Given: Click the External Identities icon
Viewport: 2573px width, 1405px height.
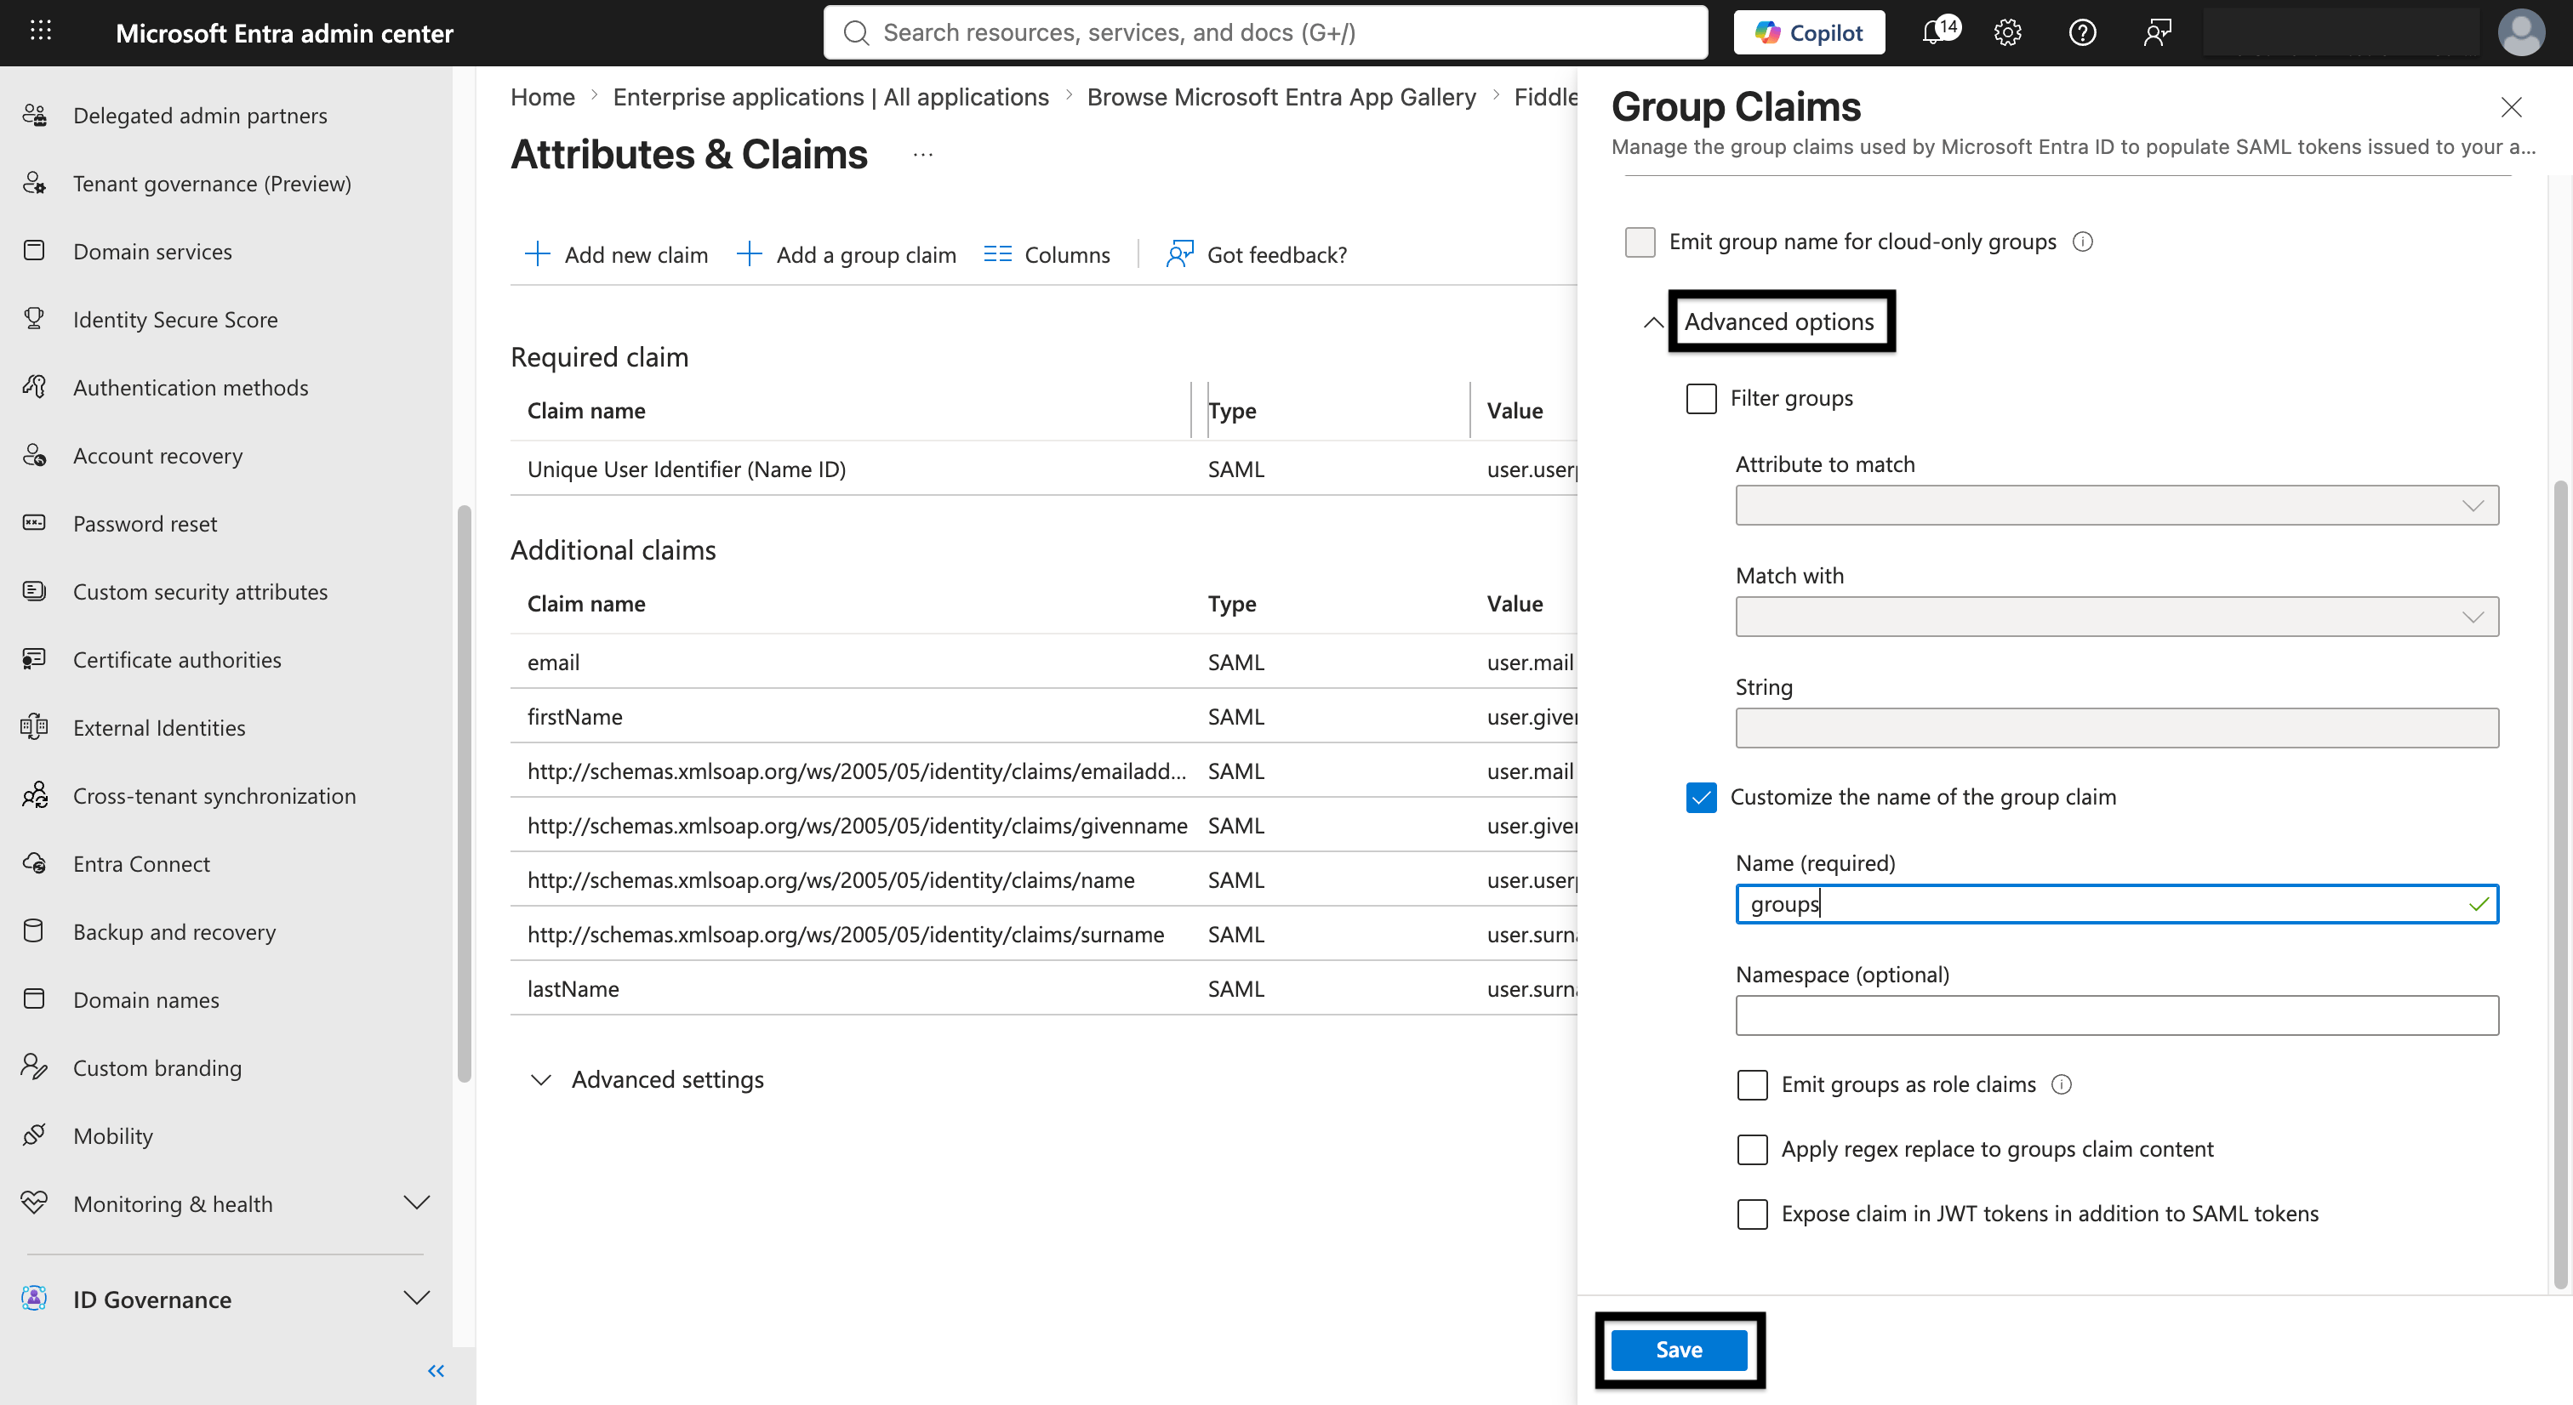Looking at the screenshot, I should pos(34,727).
